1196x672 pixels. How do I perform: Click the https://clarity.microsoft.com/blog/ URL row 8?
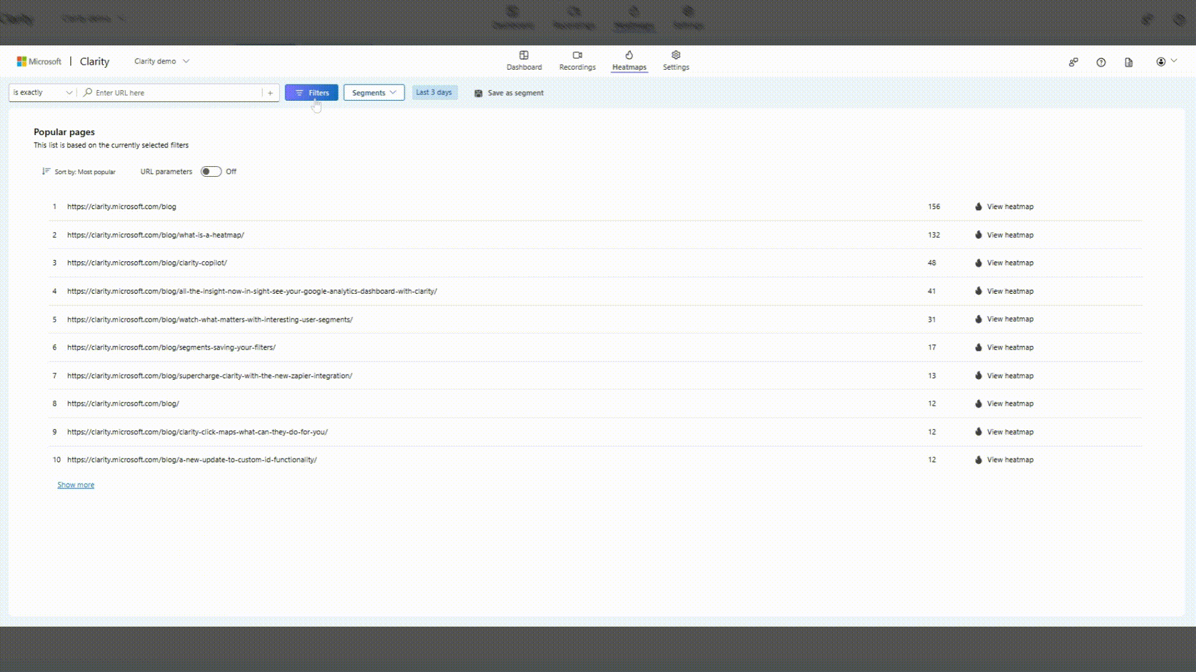click(x=123, y=404)
